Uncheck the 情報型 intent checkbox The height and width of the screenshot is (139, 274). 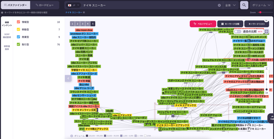(x=18, y=22)
